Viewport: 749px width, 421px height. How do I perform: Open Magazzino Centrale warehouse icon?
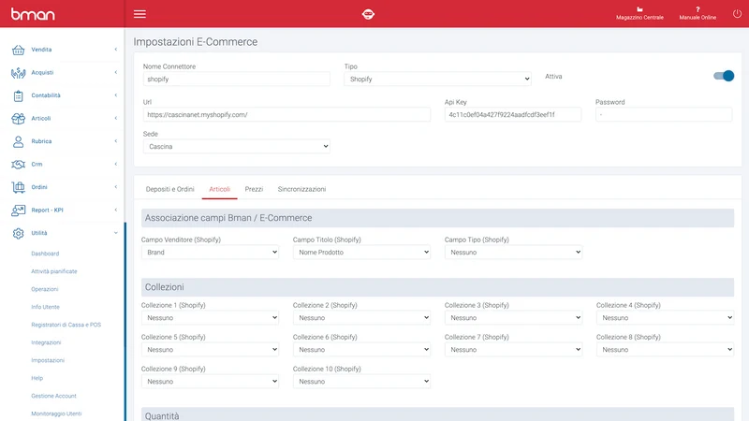[x=639, y=9]
